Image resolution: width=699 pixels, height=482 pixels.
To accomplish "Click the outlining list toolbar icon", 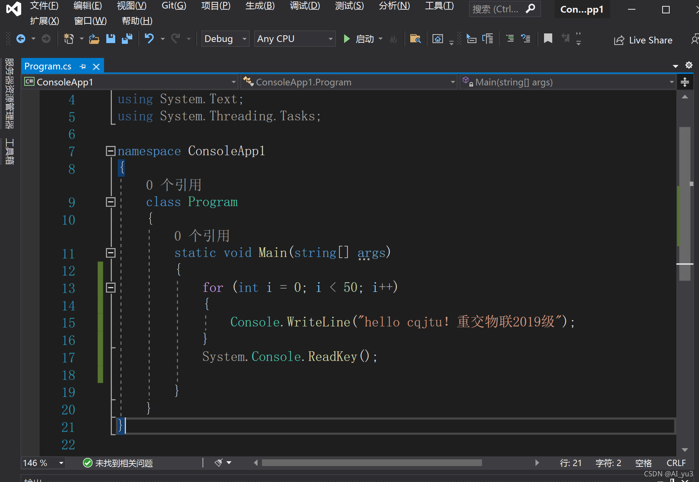I will click(x=488, y=39).
